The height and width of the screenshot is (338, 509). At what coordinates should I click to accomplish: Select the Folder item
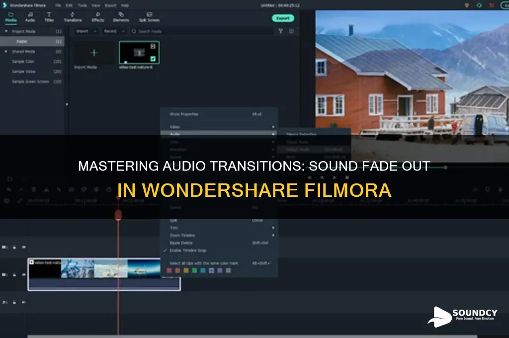(32, 41)
